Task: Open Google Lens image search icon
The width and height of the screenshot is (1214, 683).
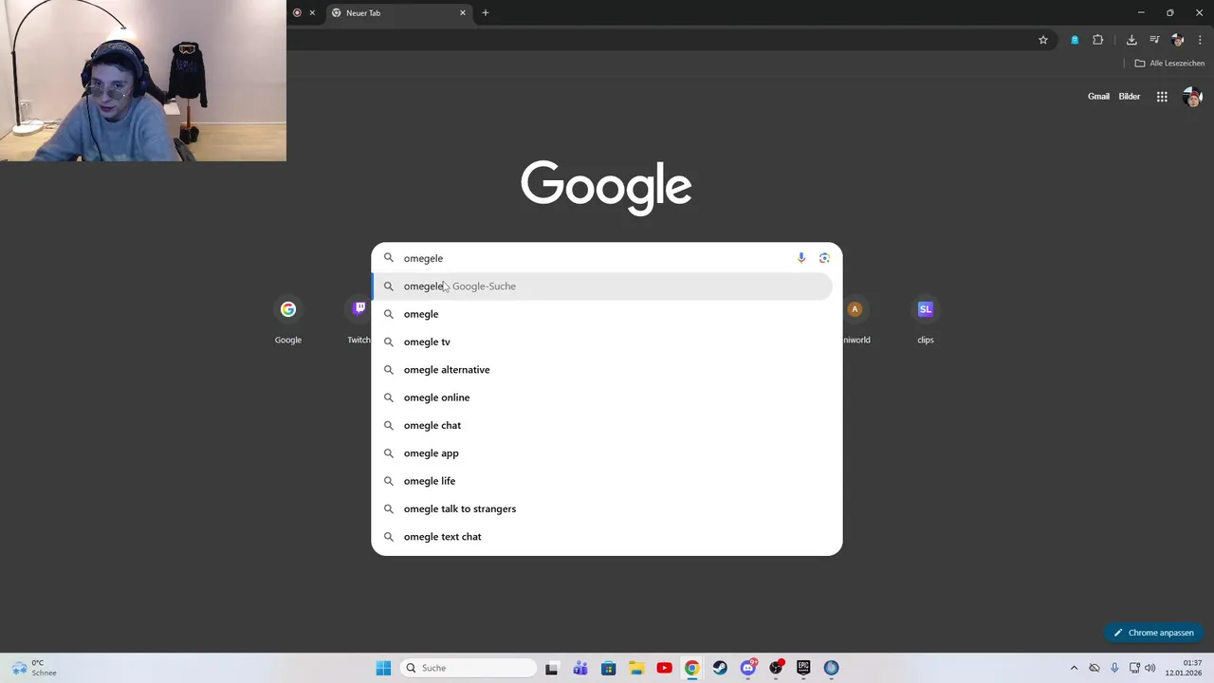Action: coord(824,258)
